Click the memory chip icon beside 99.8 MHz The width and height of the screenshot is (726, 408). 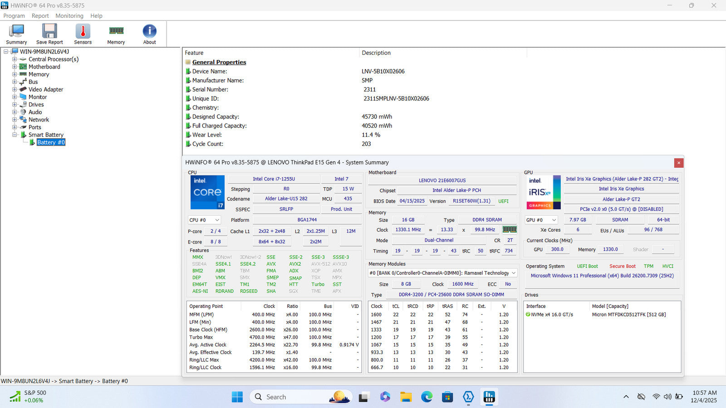click(510, 229)
